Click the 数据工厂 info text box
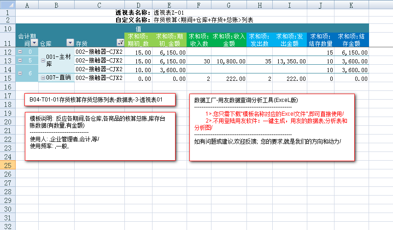Viewport: 393px width, 230px height. [x=272, y=127]
